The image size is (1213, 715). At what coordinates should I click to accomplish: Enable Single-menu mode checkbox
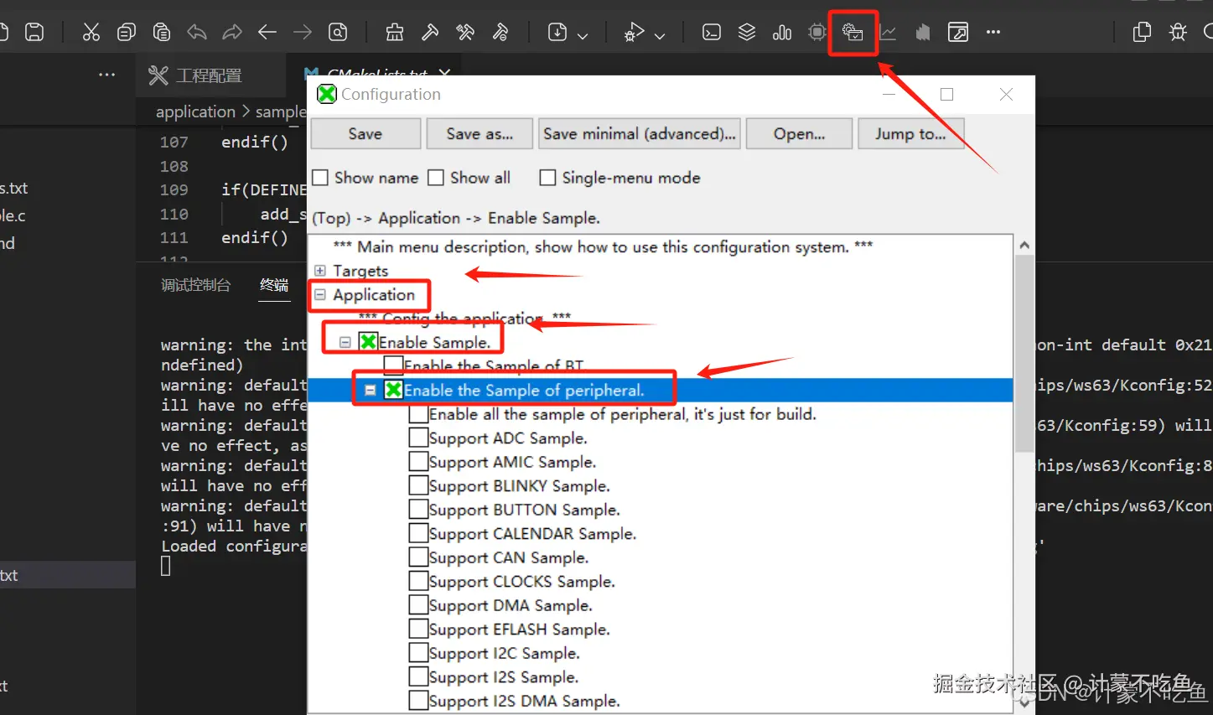tap(547, 178)
